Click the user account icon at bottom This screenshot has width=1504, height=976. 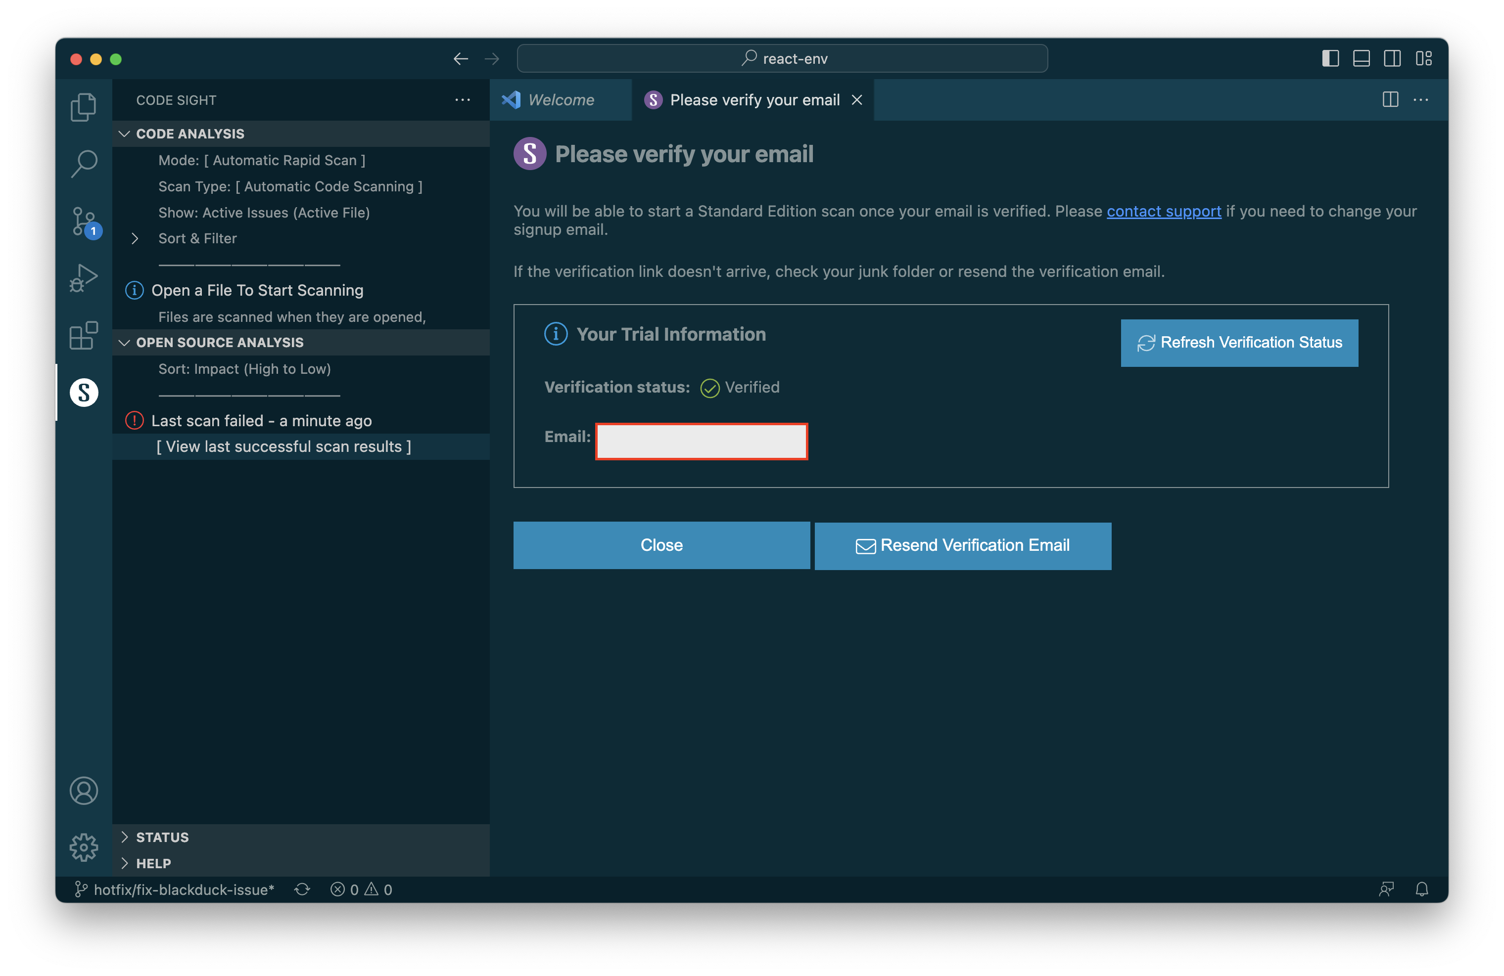tap(85, 790)
